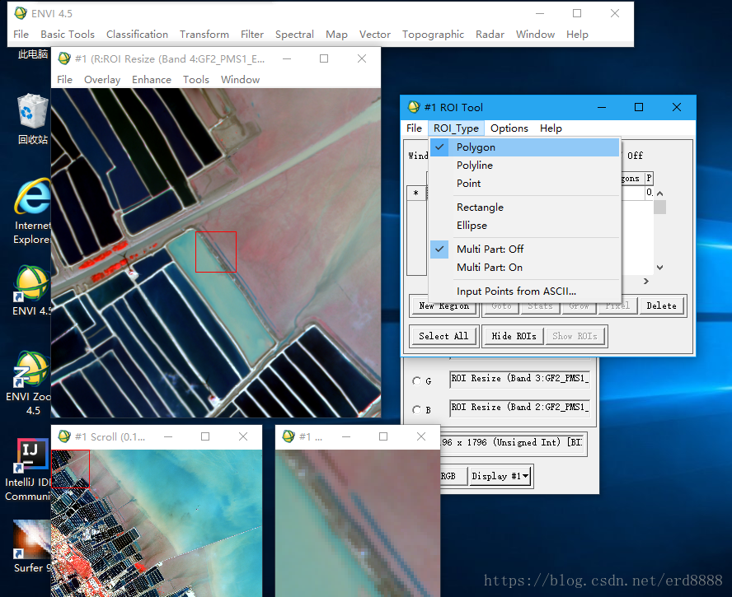Click the ROI list scroll down arrow
732x597 pixels.
pos(659,268)
